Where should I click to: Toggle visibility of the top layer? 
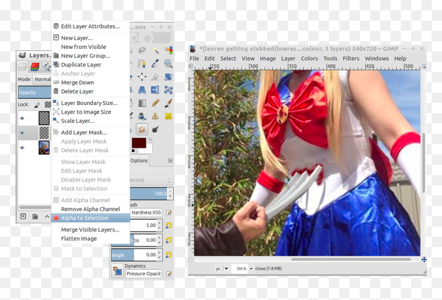point(22,118)
